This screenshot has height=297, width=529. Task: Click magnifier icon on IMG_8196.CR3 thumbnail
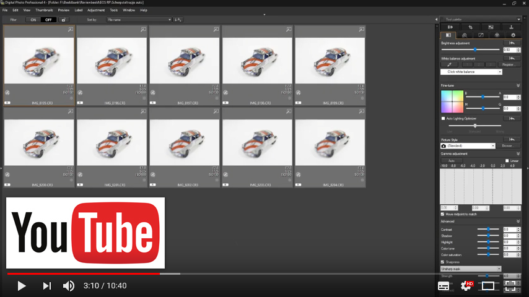(143, 30)
